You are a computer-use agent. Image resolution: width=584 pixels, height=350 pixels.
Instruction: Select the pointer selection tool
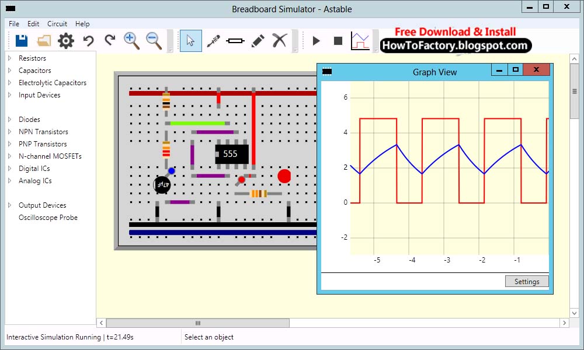click(190, 40)
